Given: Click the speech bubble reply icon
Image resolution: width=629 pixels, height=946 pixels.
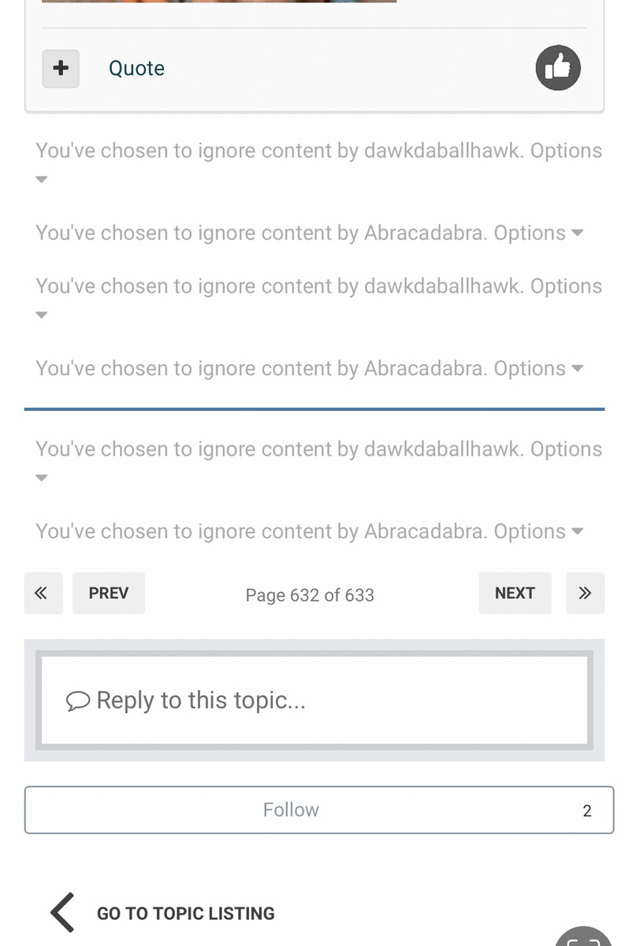Looking at the screenshot, I should (x=78, y=700).
